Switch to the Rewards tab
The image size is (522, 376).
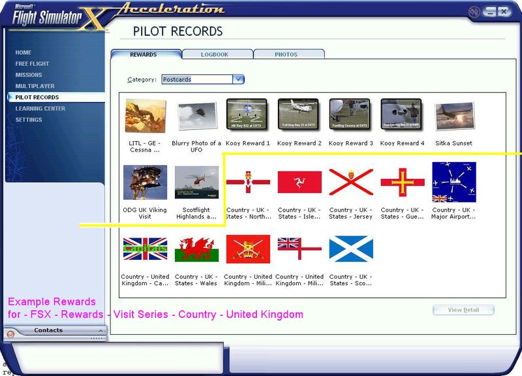(x=146, y=54)
